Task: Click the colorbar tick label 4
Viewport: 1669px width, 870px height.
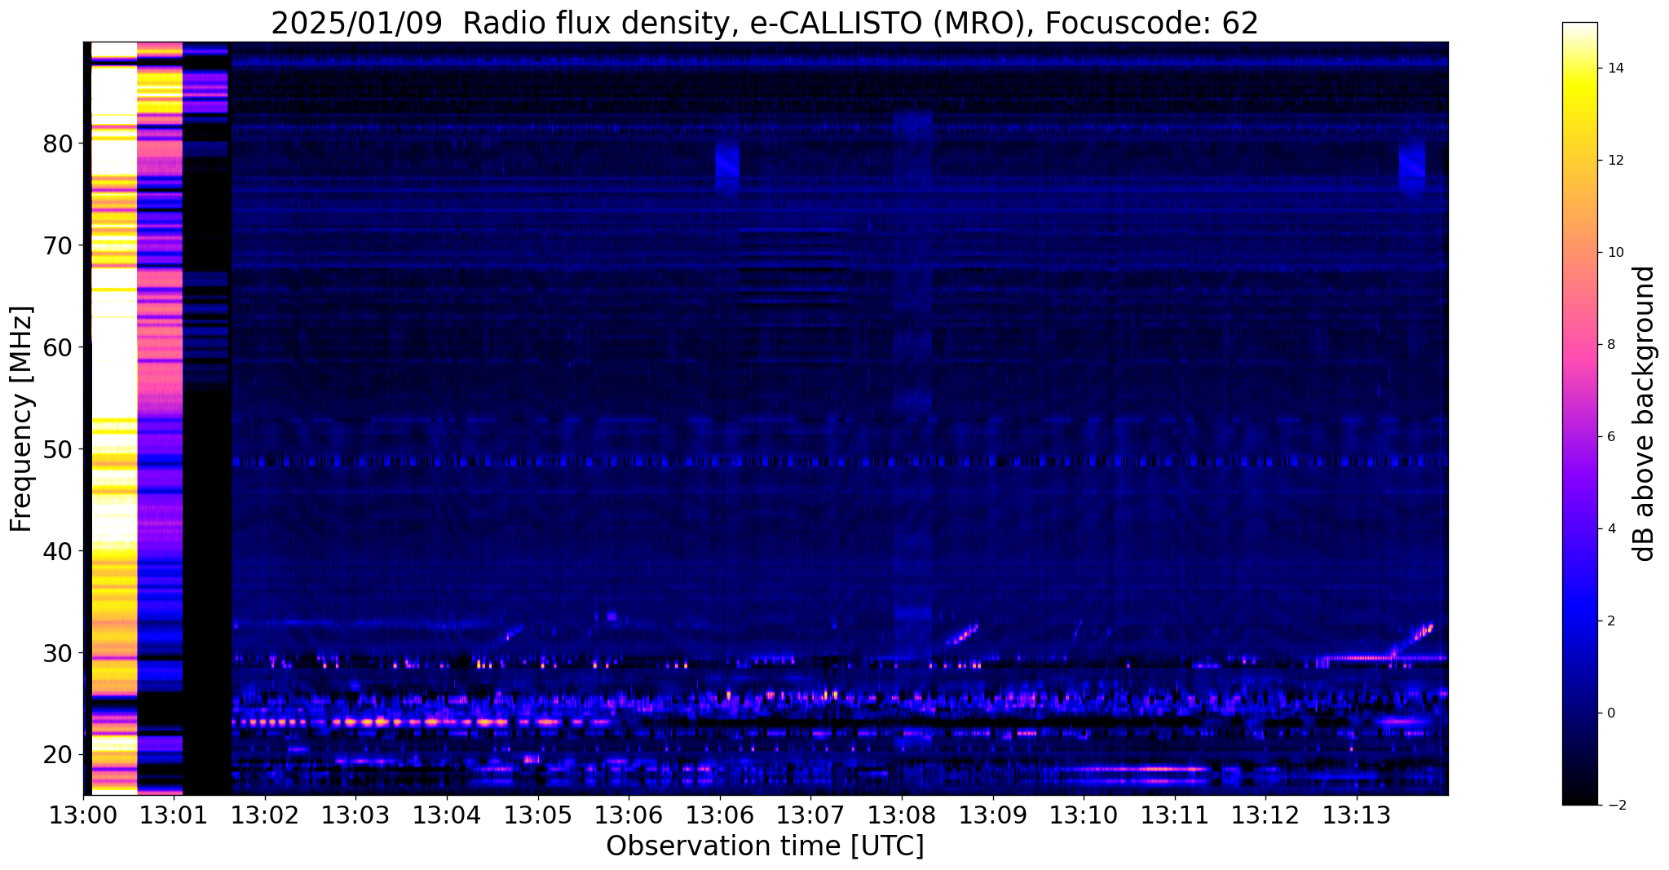Action: (1610, 529)
